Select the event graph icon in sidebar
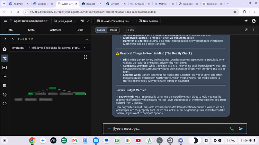Screen dimensions: 259x145 pos(4,58)
